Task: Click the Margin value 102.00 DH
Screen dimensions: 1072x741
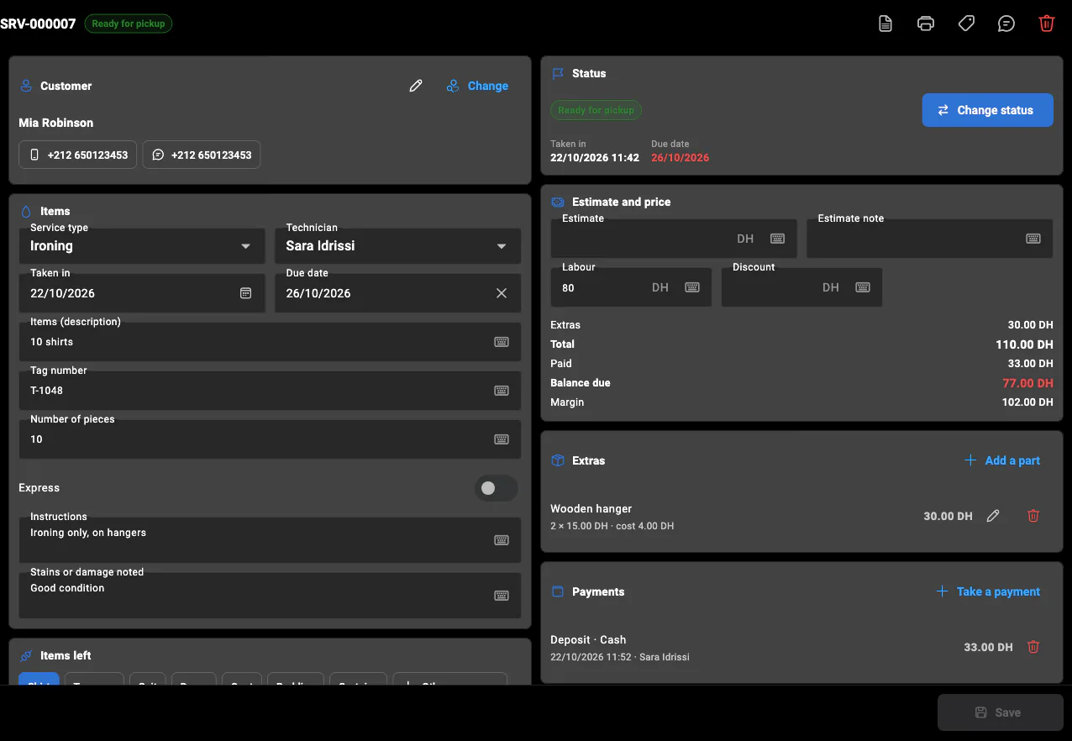Action: pyautogui.click(x=1026, y=402)
